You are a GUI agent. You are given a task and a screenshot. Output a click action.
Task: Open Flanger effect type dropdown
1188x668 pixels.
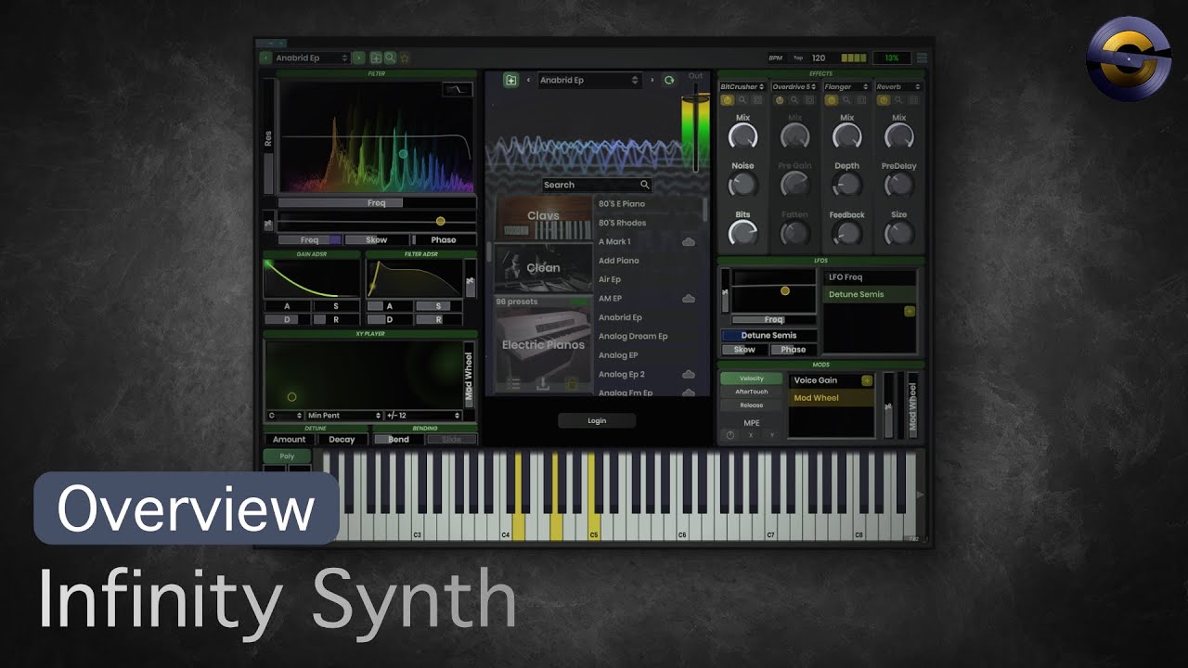[x=846, y=87]
